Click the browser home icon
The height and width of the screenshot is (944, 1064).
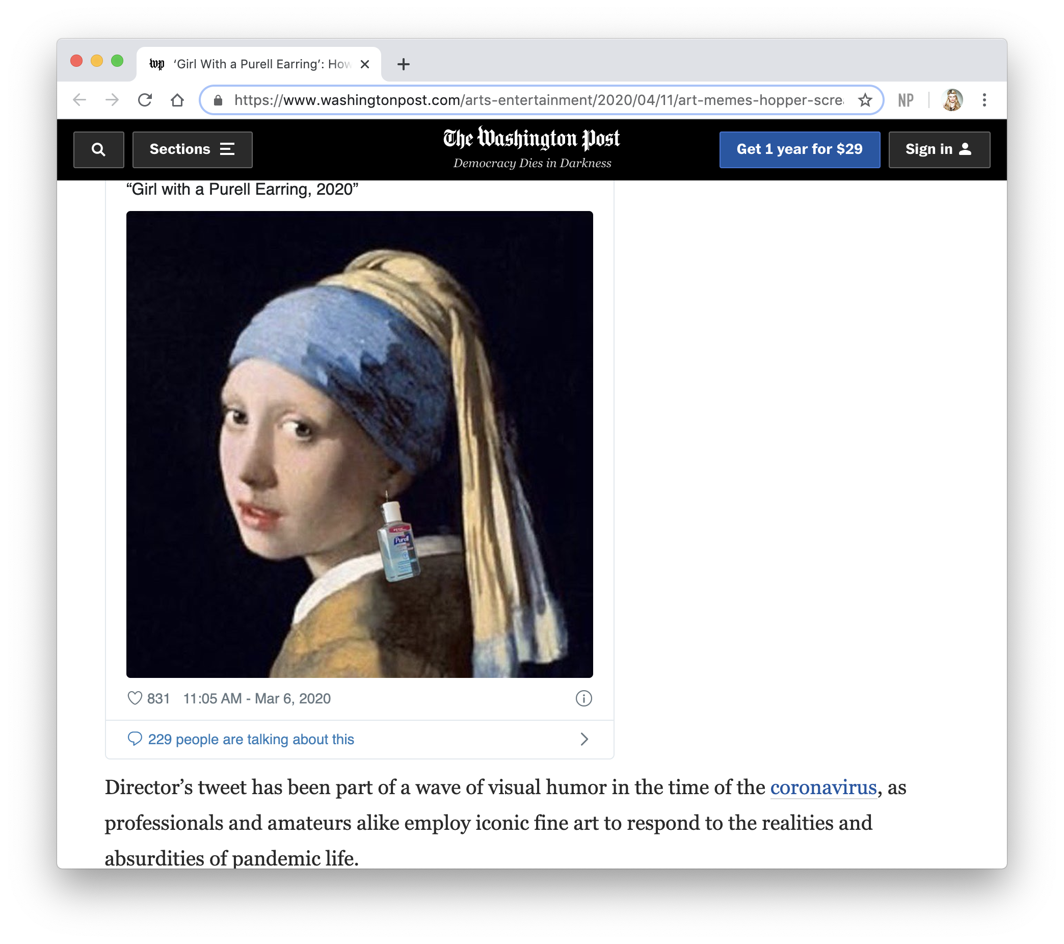click(x=177, y=100)
